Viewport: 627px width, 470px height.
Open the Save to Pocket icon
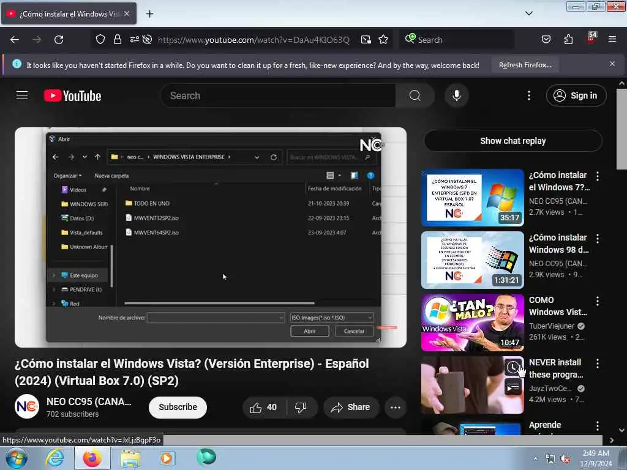click(x=546, y=40)
